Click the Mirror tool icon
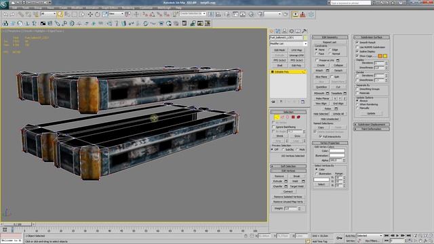434x244 pixels. (x=211, y=14)
